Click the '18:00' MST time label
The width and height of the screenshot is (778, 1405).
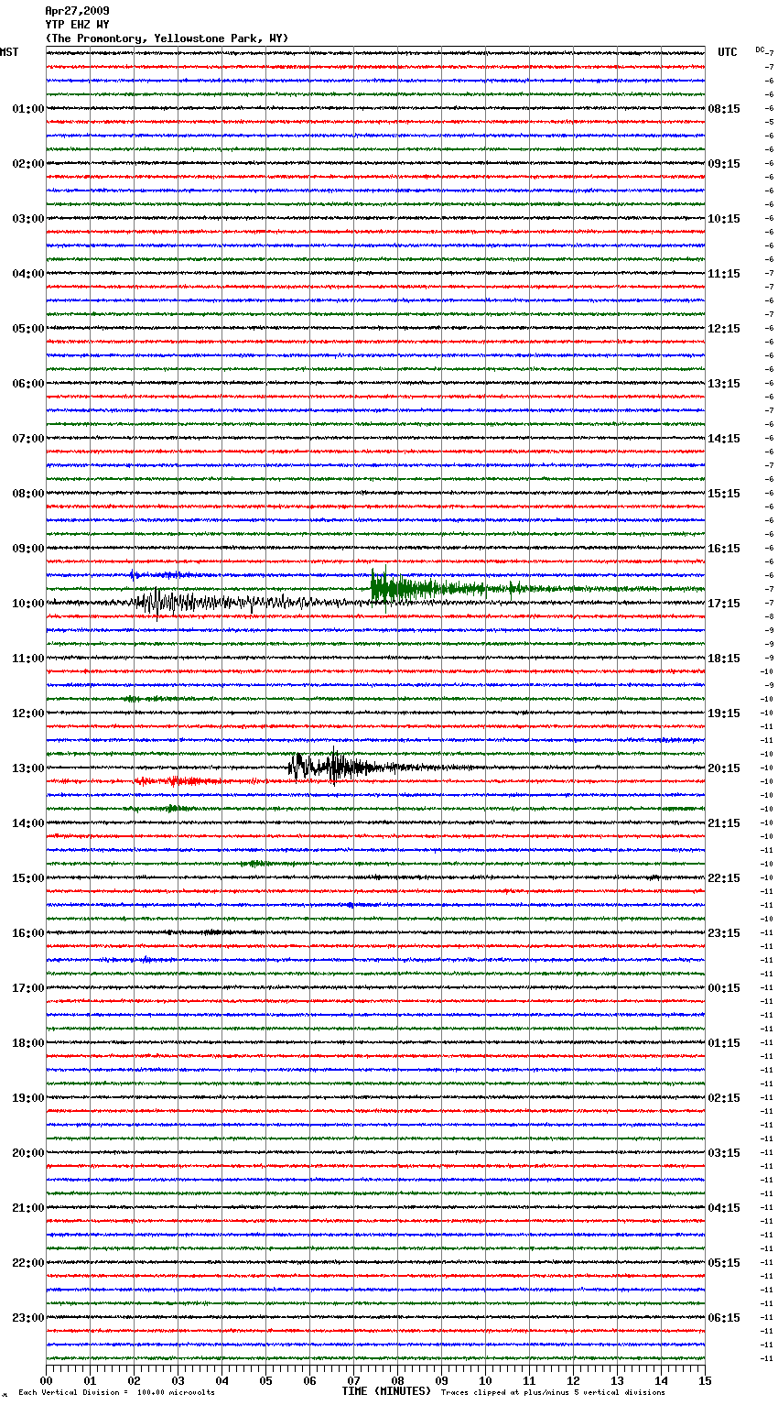point(28,1043)
